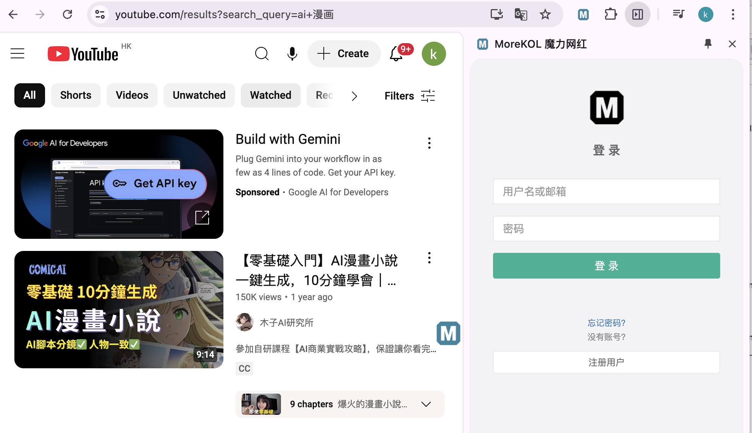The height and width of the screenshot is (433, 752).
Task: Open the media controls icon
Action: [678, 15]
